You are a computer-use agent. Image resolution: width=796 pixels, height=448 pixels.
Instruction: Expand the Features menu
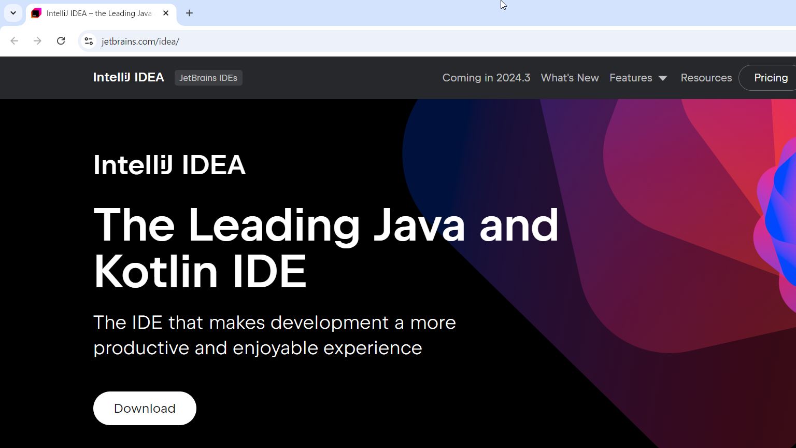pyautogui.click(x=638, y=78)
